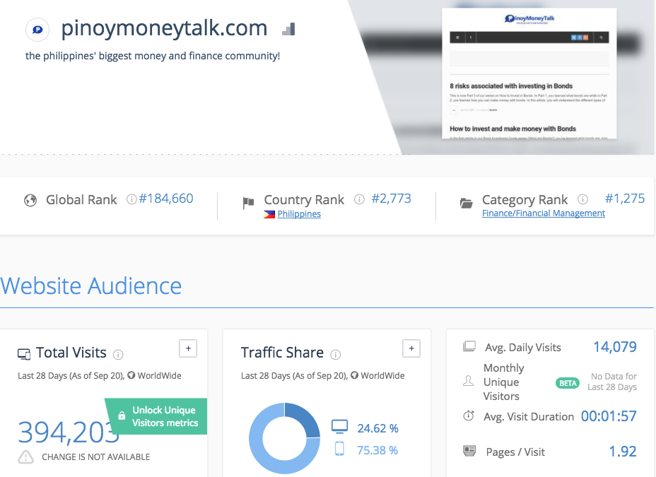
Task: Open the Philippines country link
Action: (299, 213)
